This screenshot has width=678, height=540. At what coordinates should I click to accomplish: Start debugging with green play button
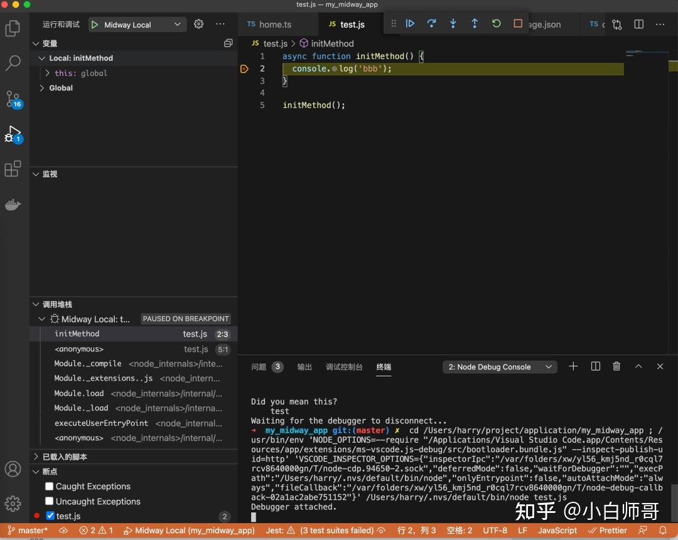point(95,24)
